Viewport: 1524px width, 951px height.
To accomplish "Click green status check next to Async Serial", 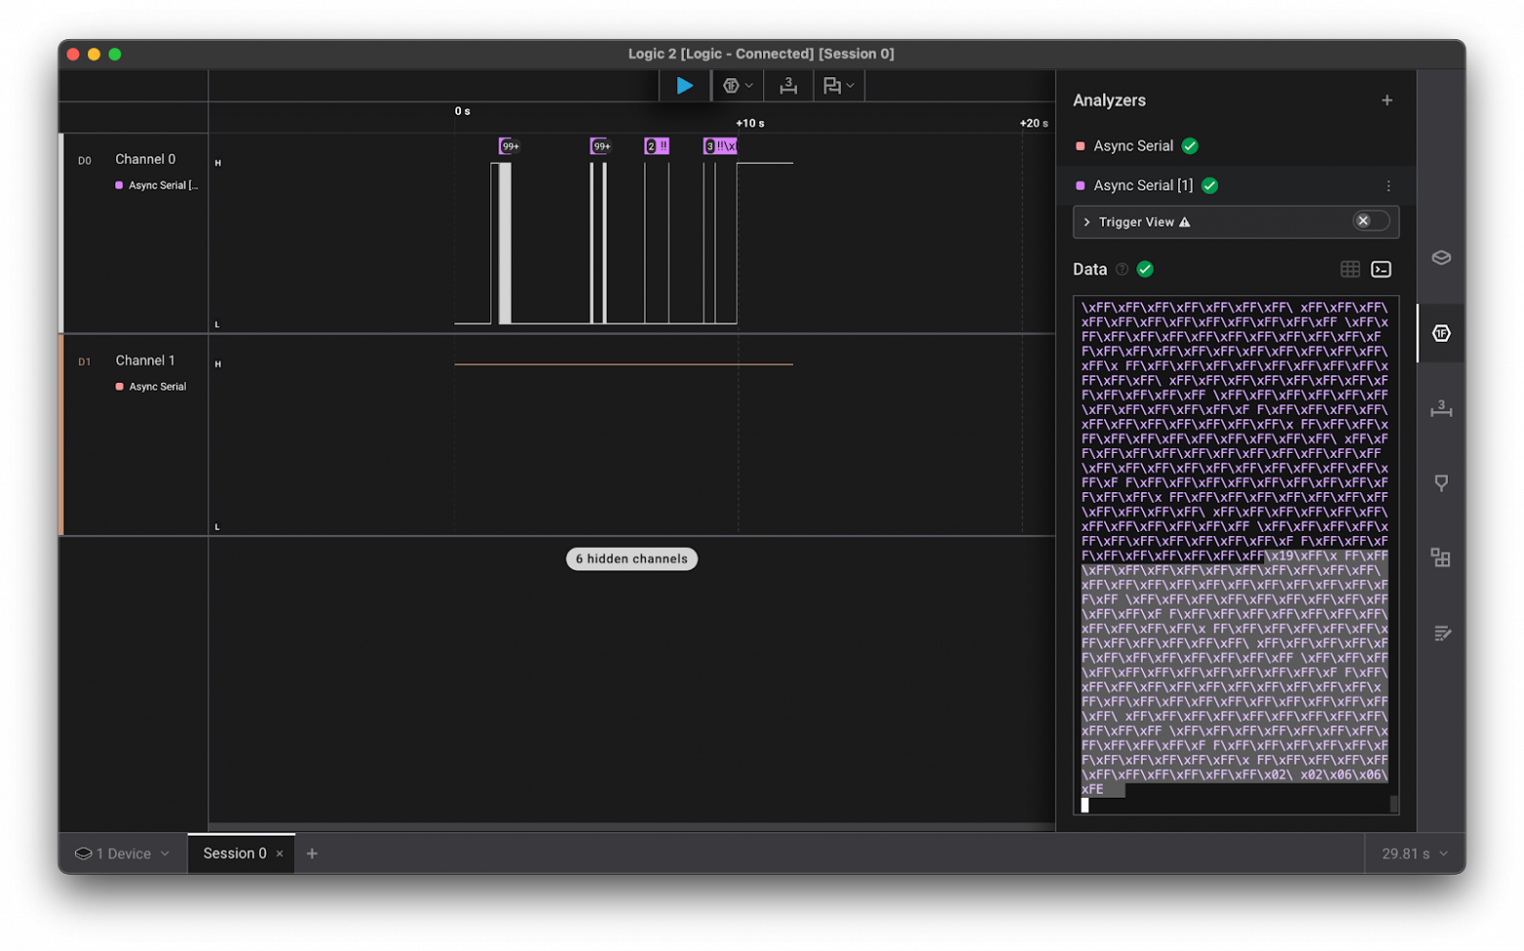I will [1190, 145].
